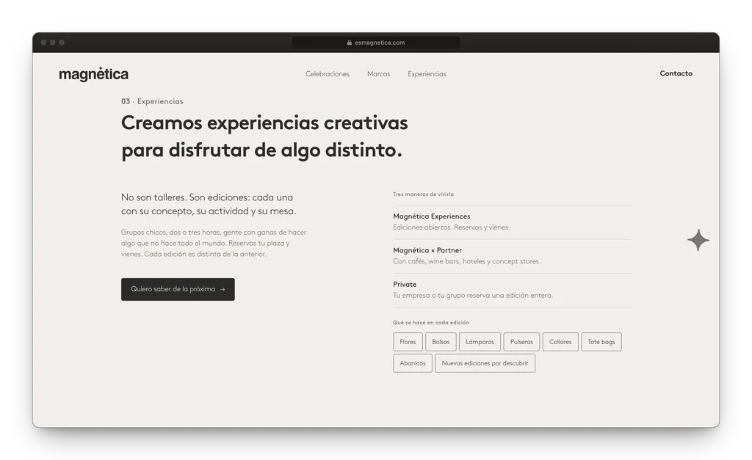This screenshot has height=460, width=752.
Task: Select the Abanicos tag
Action: (413, 363)
